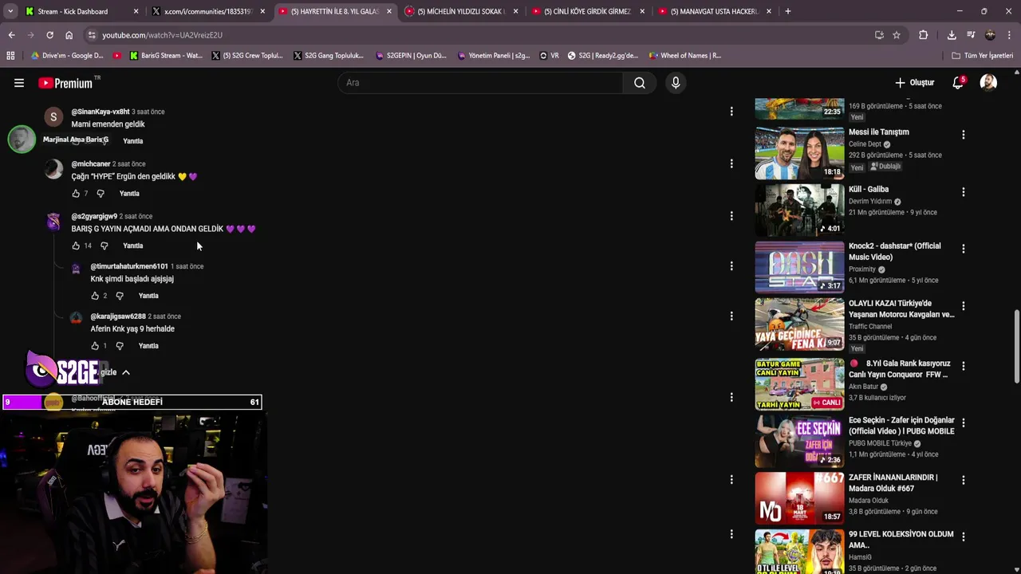Image resolution: width=1021 pixels, height=574 pixels.
Task: Open more options for Messi ile Tanıştım video
Action: (964, 135)
